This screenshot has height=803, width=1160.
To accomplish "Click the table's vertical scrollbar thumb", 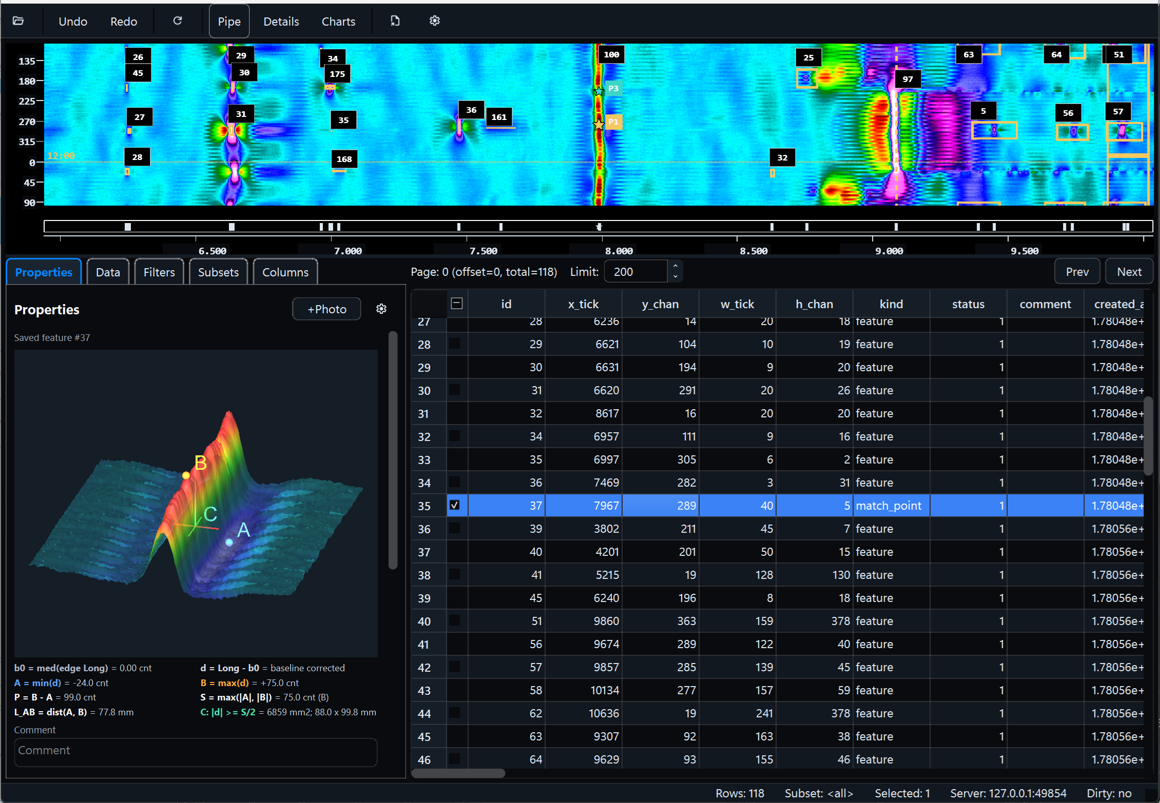I will (x=1149, y=436).
